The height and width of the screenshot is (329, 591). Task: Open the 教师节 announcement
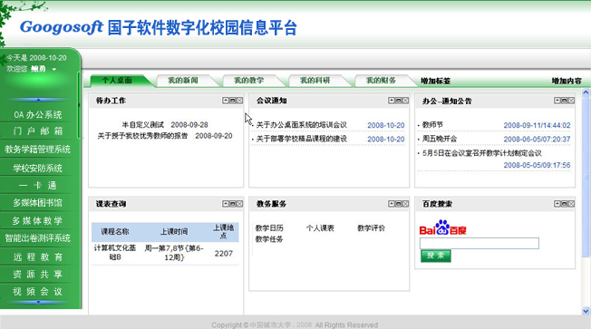coord(432,125)
